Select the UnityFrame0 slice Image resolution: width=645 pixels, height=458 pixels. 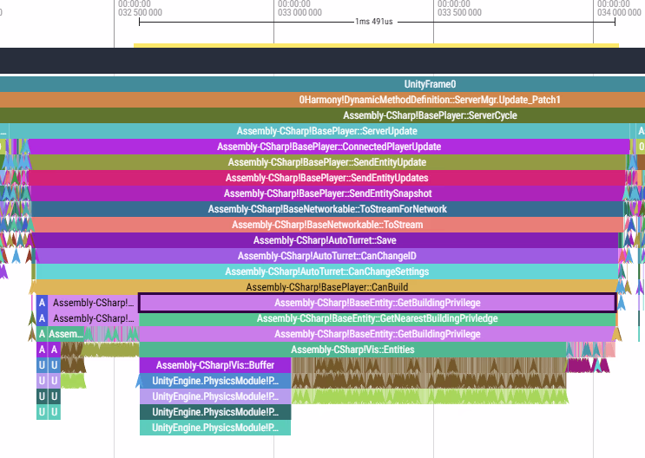click(323, 84)
